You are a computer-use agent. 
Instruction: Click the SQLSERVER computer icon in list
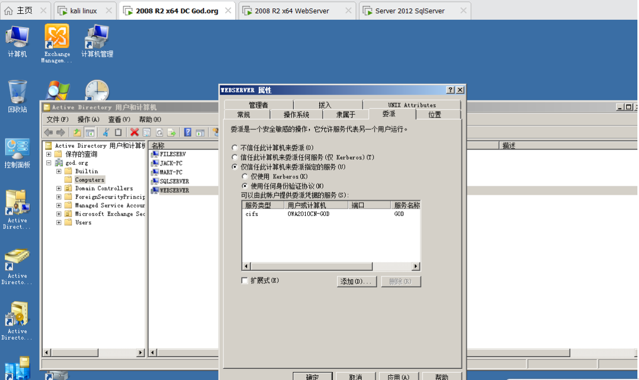(x=155, y=181)
